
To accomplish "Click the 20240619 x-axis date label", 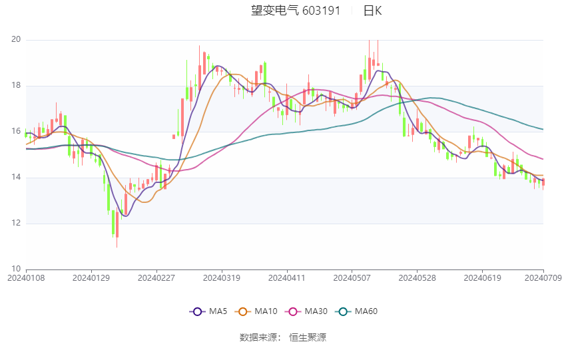I will point(482,278).
